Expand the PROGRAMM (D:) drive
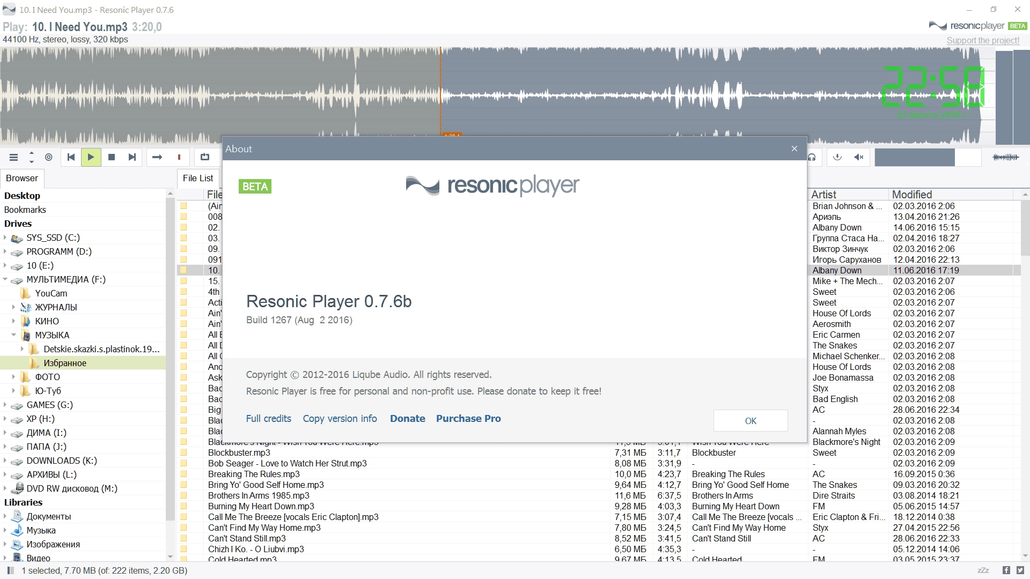 (x=5, y=251)
